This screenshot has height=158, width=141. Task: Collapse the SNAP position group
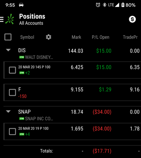(8, 112)
